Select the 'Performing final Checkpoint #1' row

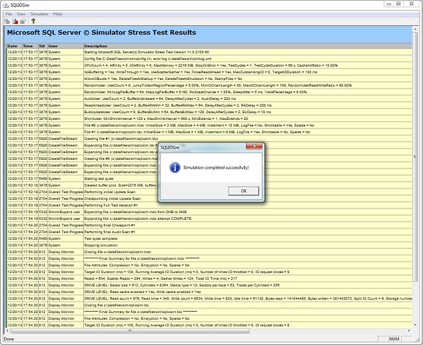click(x=209, y=225)
